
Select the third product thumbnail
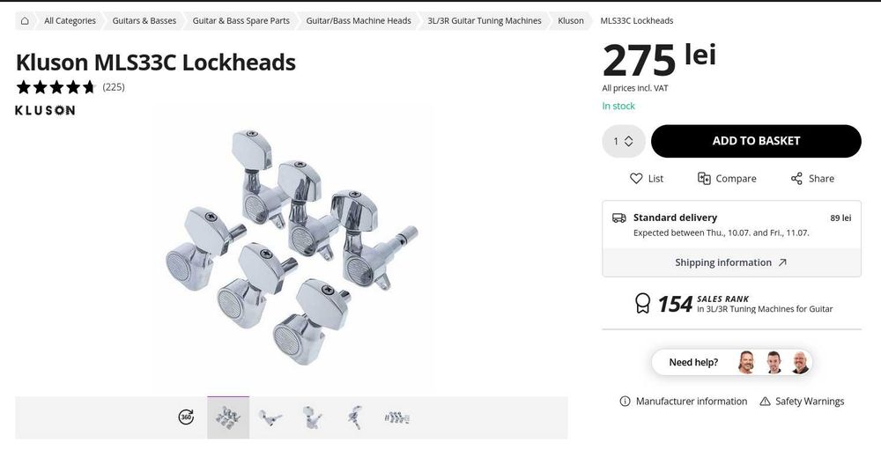tap(313, 417)
